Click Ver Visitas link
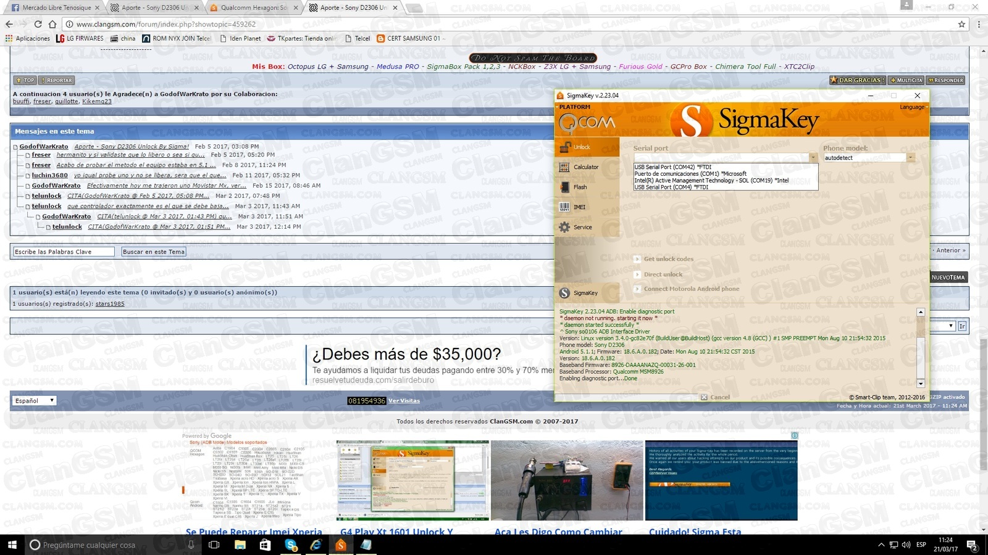The image size is (988, 555). pos(404,401)
